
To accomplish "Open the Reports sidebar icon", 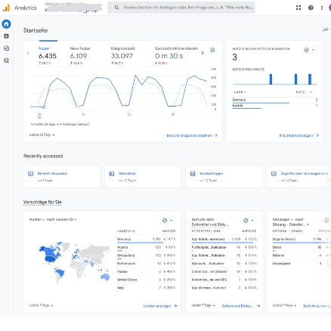I will click(6, 36).
